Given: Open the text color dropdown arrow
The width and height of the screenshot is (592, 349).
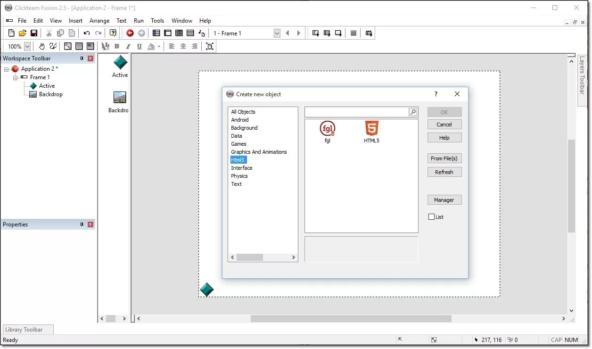Looking at the screenshot, I should tap(159, 46).
